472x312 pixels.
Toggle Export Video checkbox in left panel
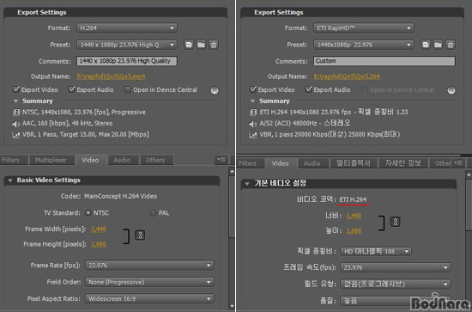tap(15, 89)
